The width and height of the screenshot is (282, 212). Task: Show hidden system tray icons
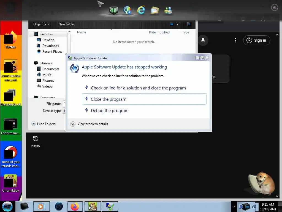[234, 207]
